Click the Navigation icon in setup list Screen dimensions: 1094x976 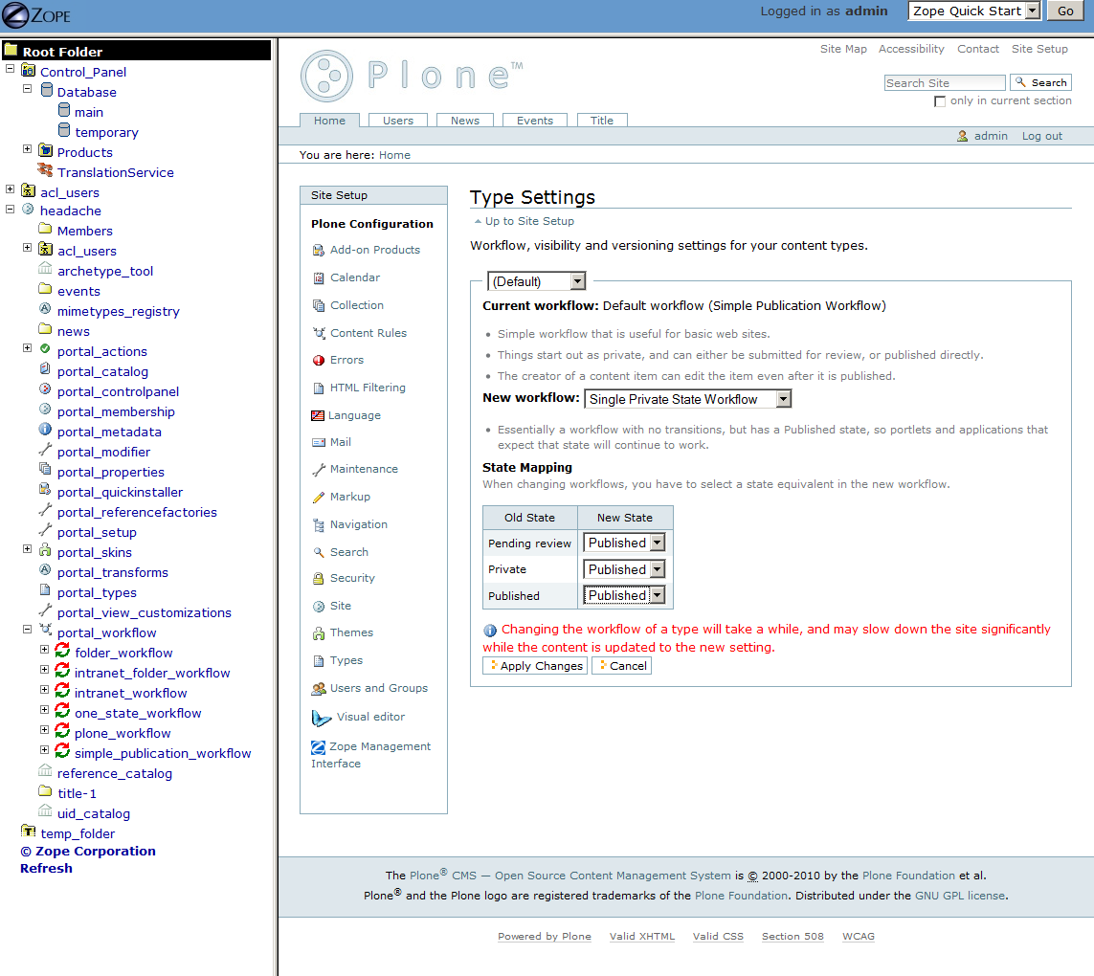click(x=318, y=524)
